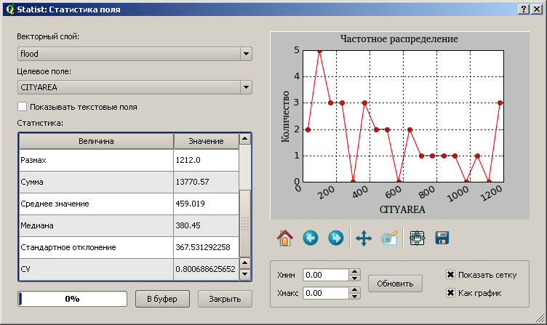This screenshot has width=547, height=325.
Task: Click the Обновить button
Action: (395, 284)
